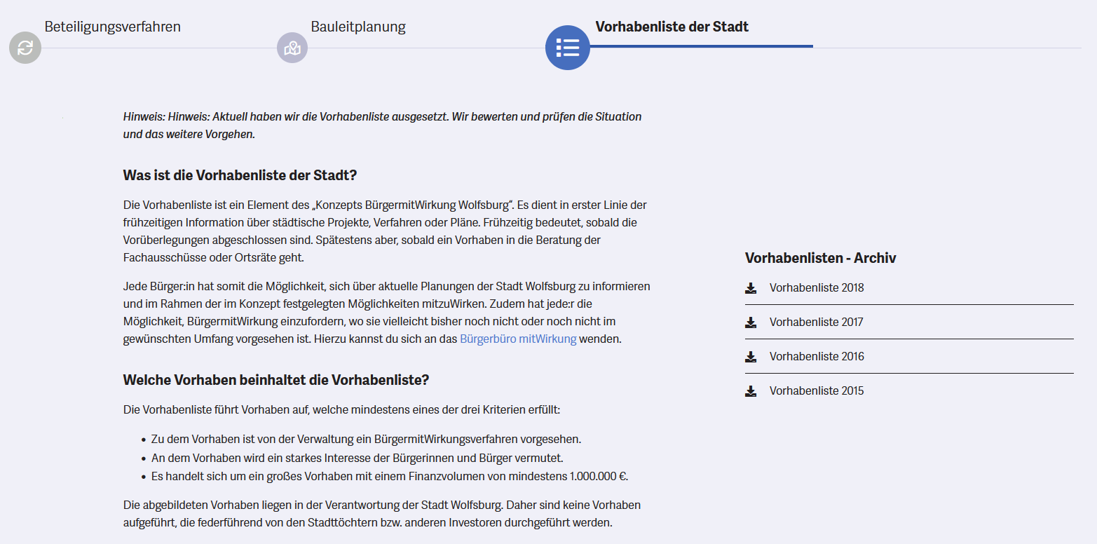Click download icon next to Vorhabenliste 2017

tap(751, 322)
